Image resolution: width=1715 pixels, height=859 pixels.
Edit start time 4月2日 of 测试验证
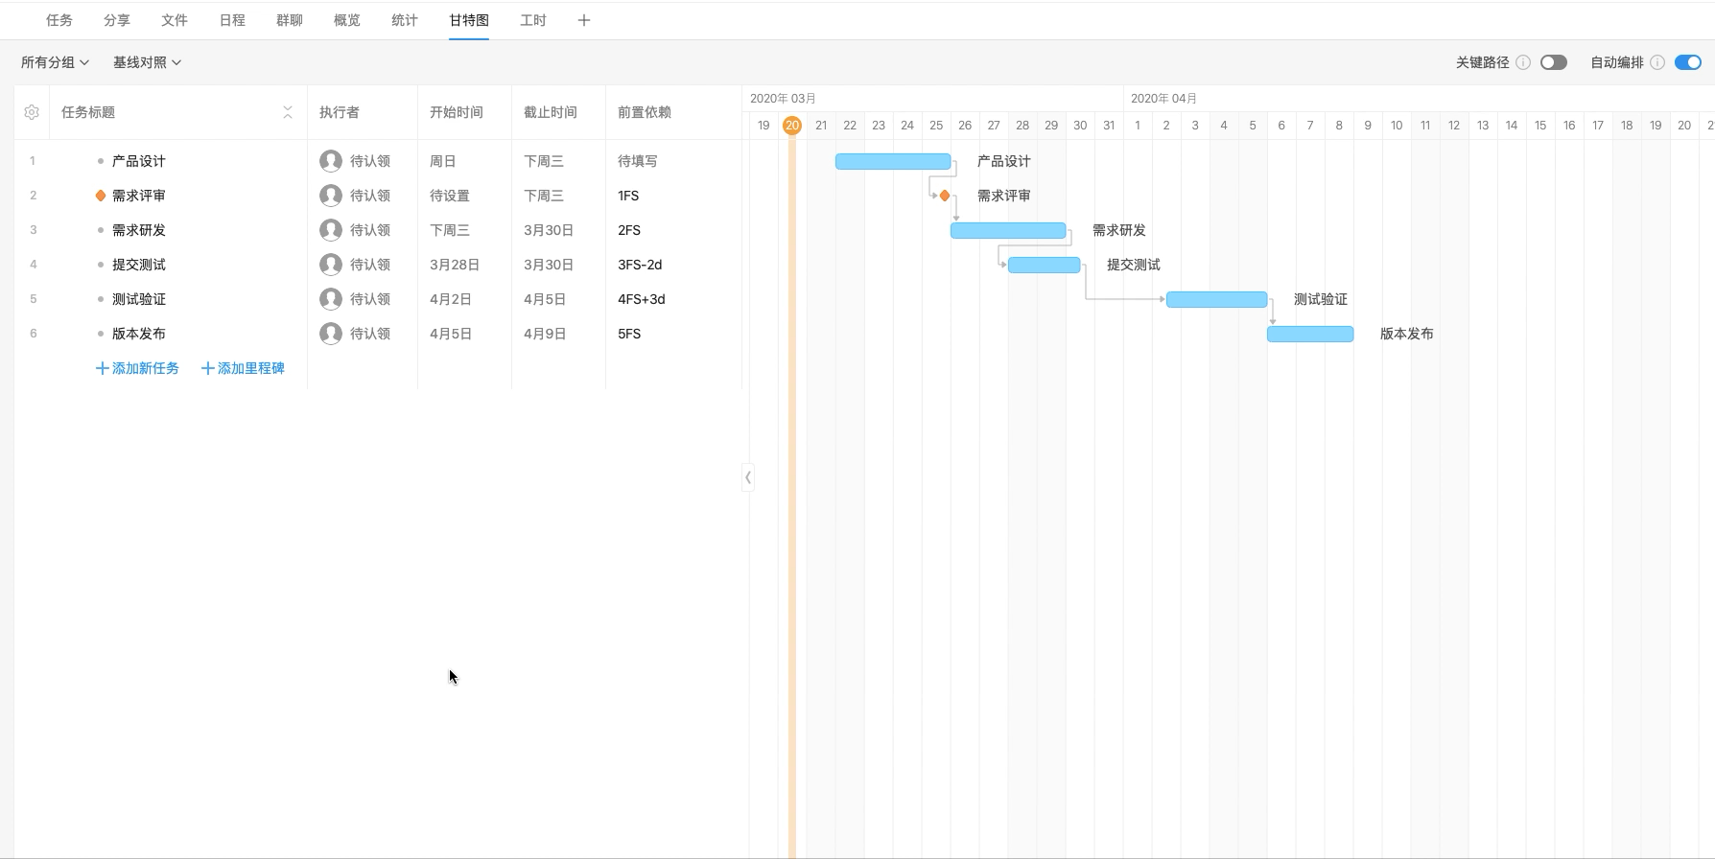451,299
